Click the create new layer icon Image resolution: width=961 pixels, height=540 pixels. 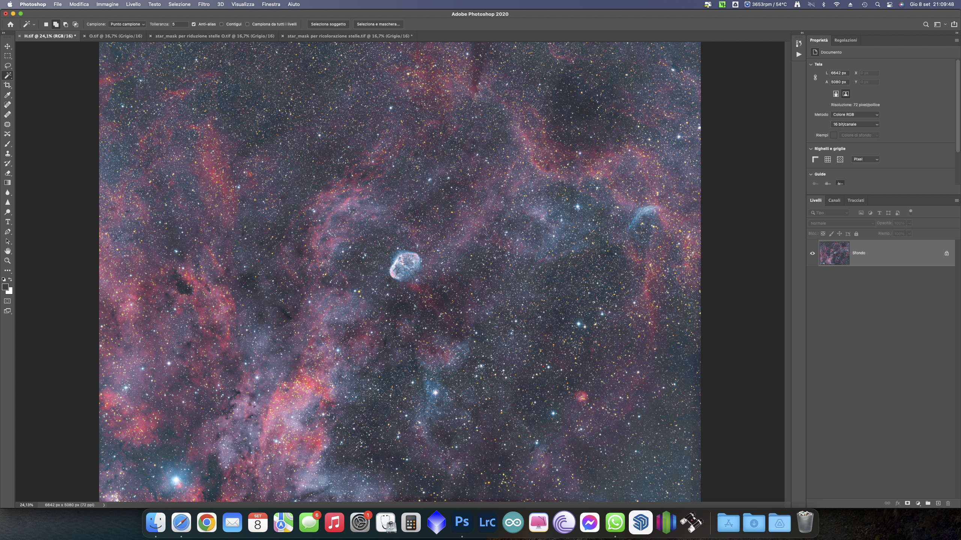coord(938,503)
